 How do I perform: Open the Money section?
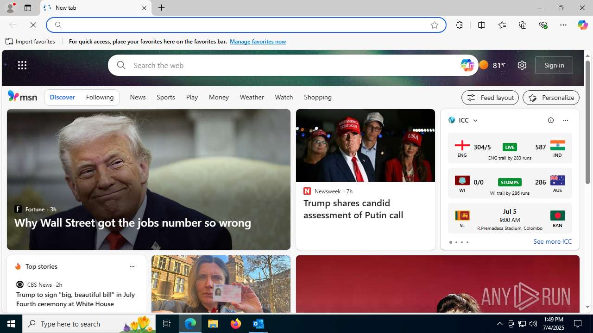coord(219,97)
